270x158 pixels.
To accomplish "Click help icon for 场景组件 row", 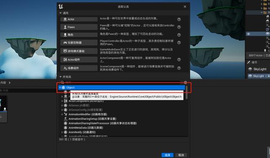I will click(x=179, y=68).
